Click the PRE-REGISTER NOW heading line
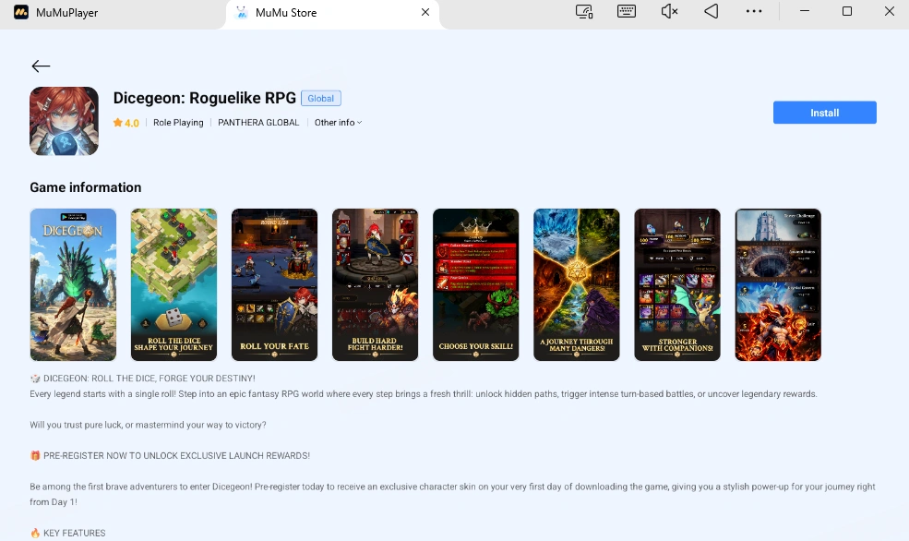The image size is (909, 541). click(170, 456)
